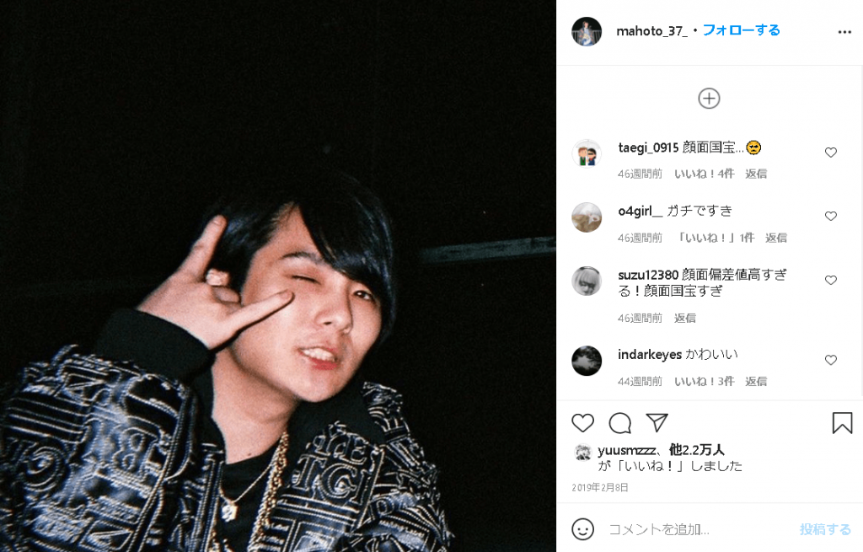Focus the コメントを追加 comment field

click(699, 529)
